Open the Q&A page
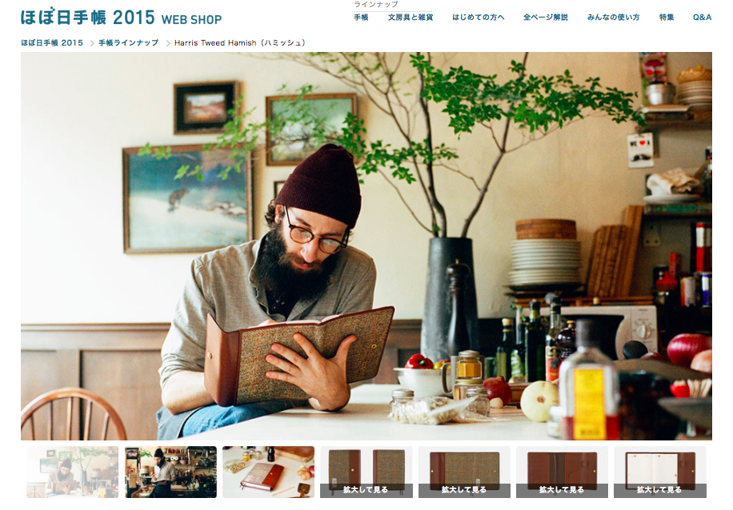733x510 pixels. click(702, 18)
